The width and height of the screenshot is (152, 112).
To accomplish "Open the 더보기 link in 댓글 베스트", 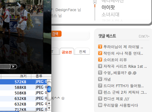I will pyautogui.click(x=144, y=36).
